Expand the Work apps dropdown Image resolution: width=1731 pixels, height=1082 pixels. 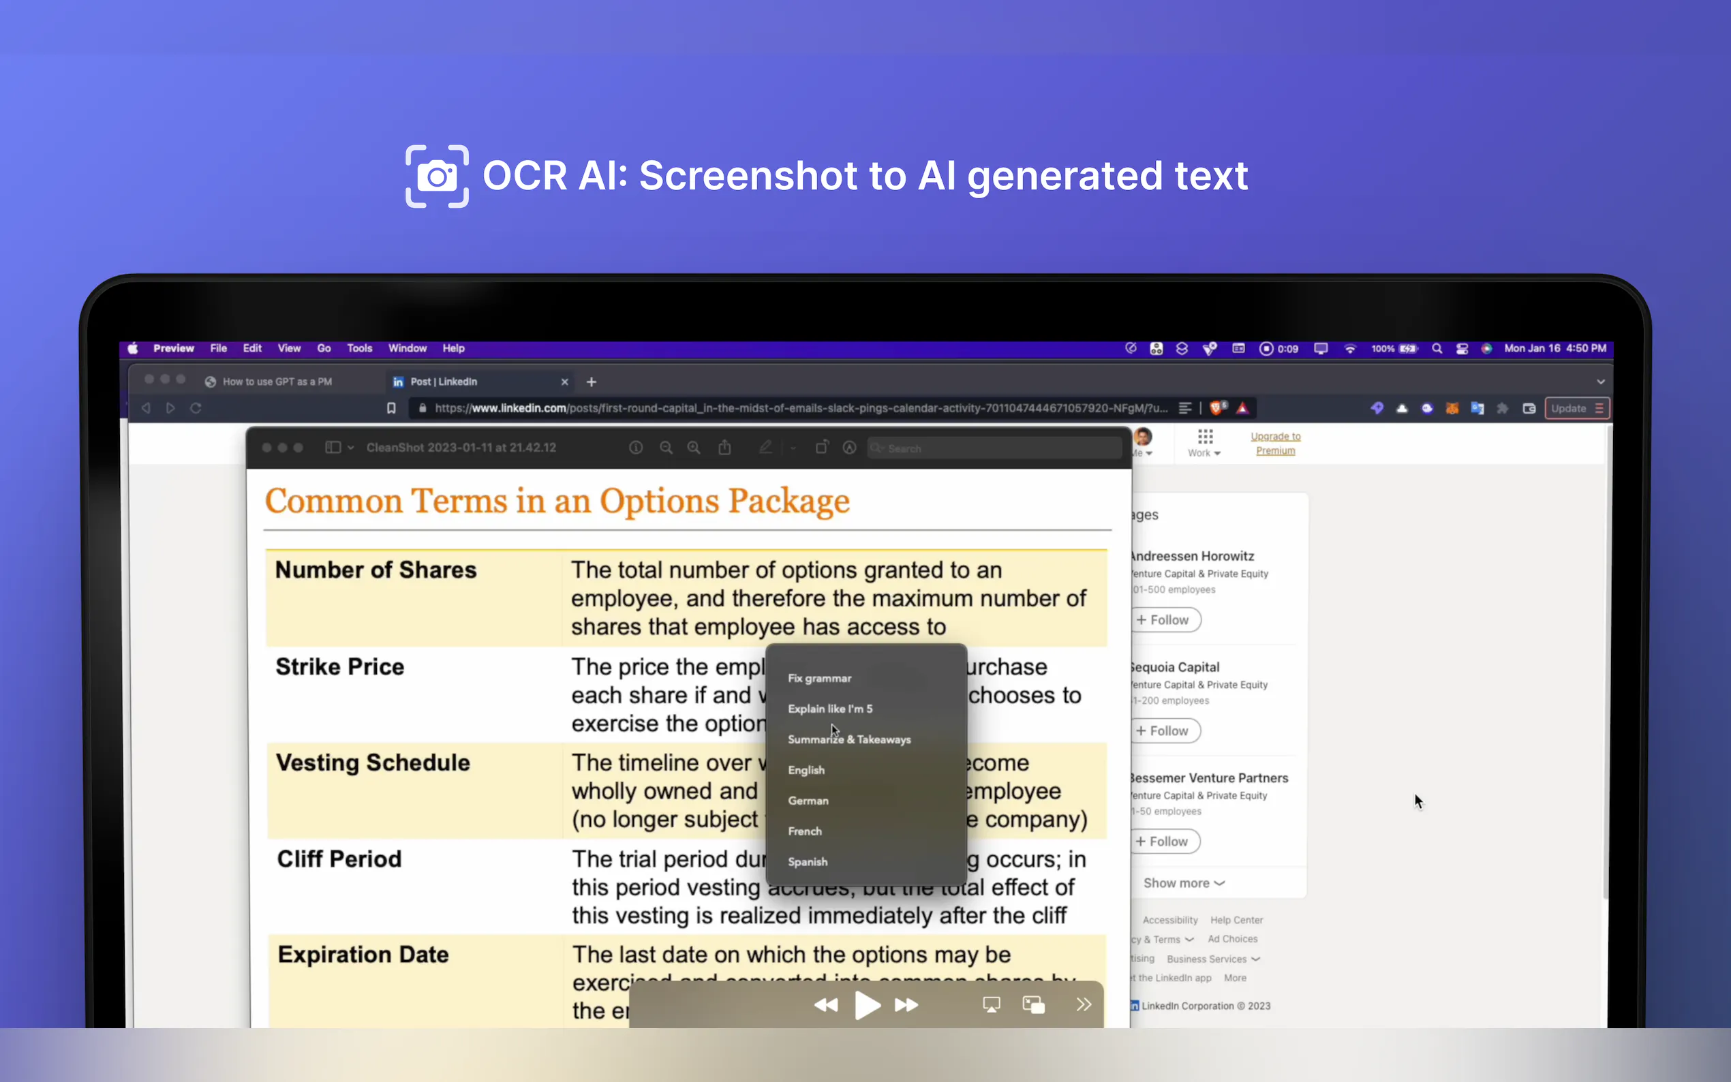tap(1204, 443)
